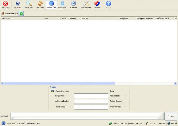Click the 'Error: can't open file' status message

click(x=24, y=123)
